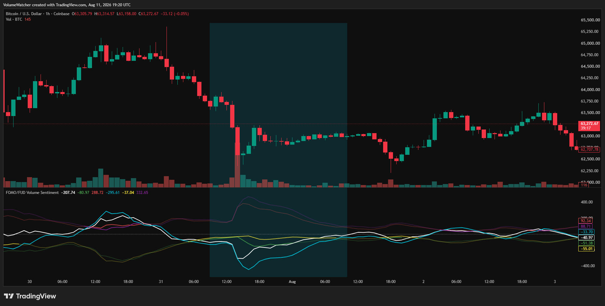Screen dimensions: 605x306
Task: Click the 62,500.00 price scale label
Action: point(590,159)
